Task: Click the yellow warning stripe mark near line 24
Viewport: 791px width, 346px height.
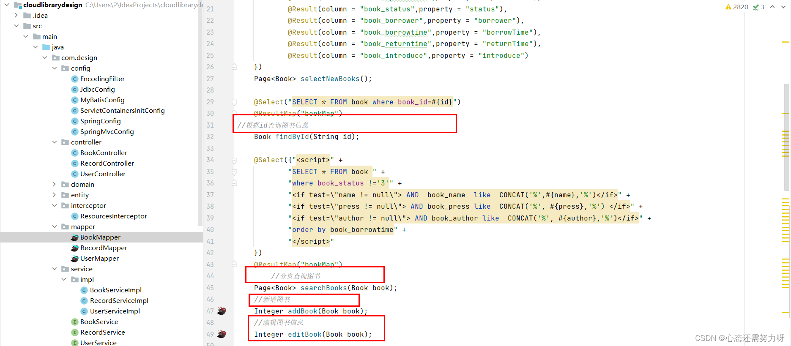Action: pyautogui.click(x=786, y=42)
